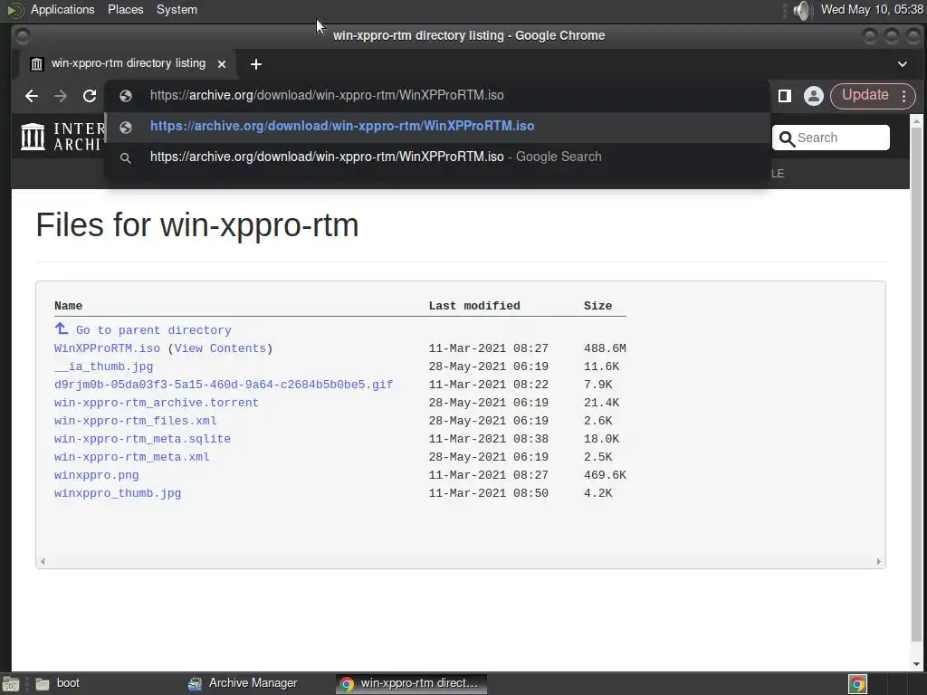Download WinXPProRTM.iso file
The image size is (927, 695).
[x=107, y=348]
